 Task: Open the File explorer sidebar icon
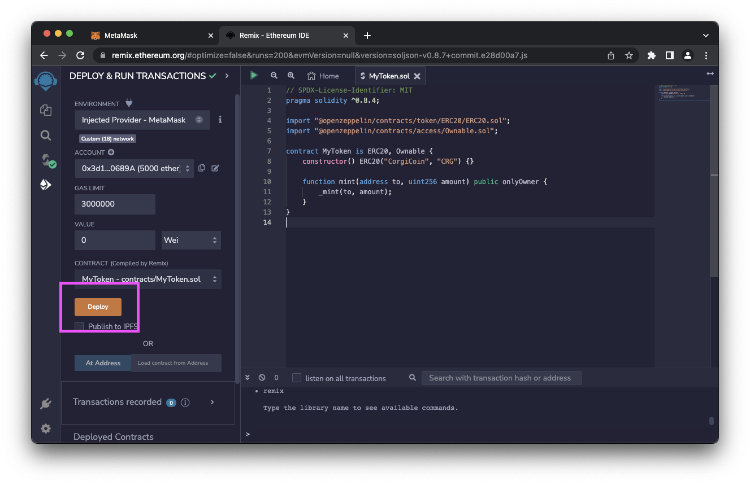click(46, 110)
